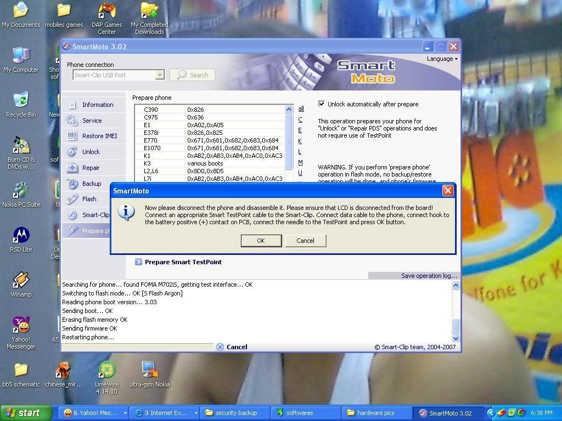
Task: Open My Computer desktop icon
Action: click(x=21, y=60)
